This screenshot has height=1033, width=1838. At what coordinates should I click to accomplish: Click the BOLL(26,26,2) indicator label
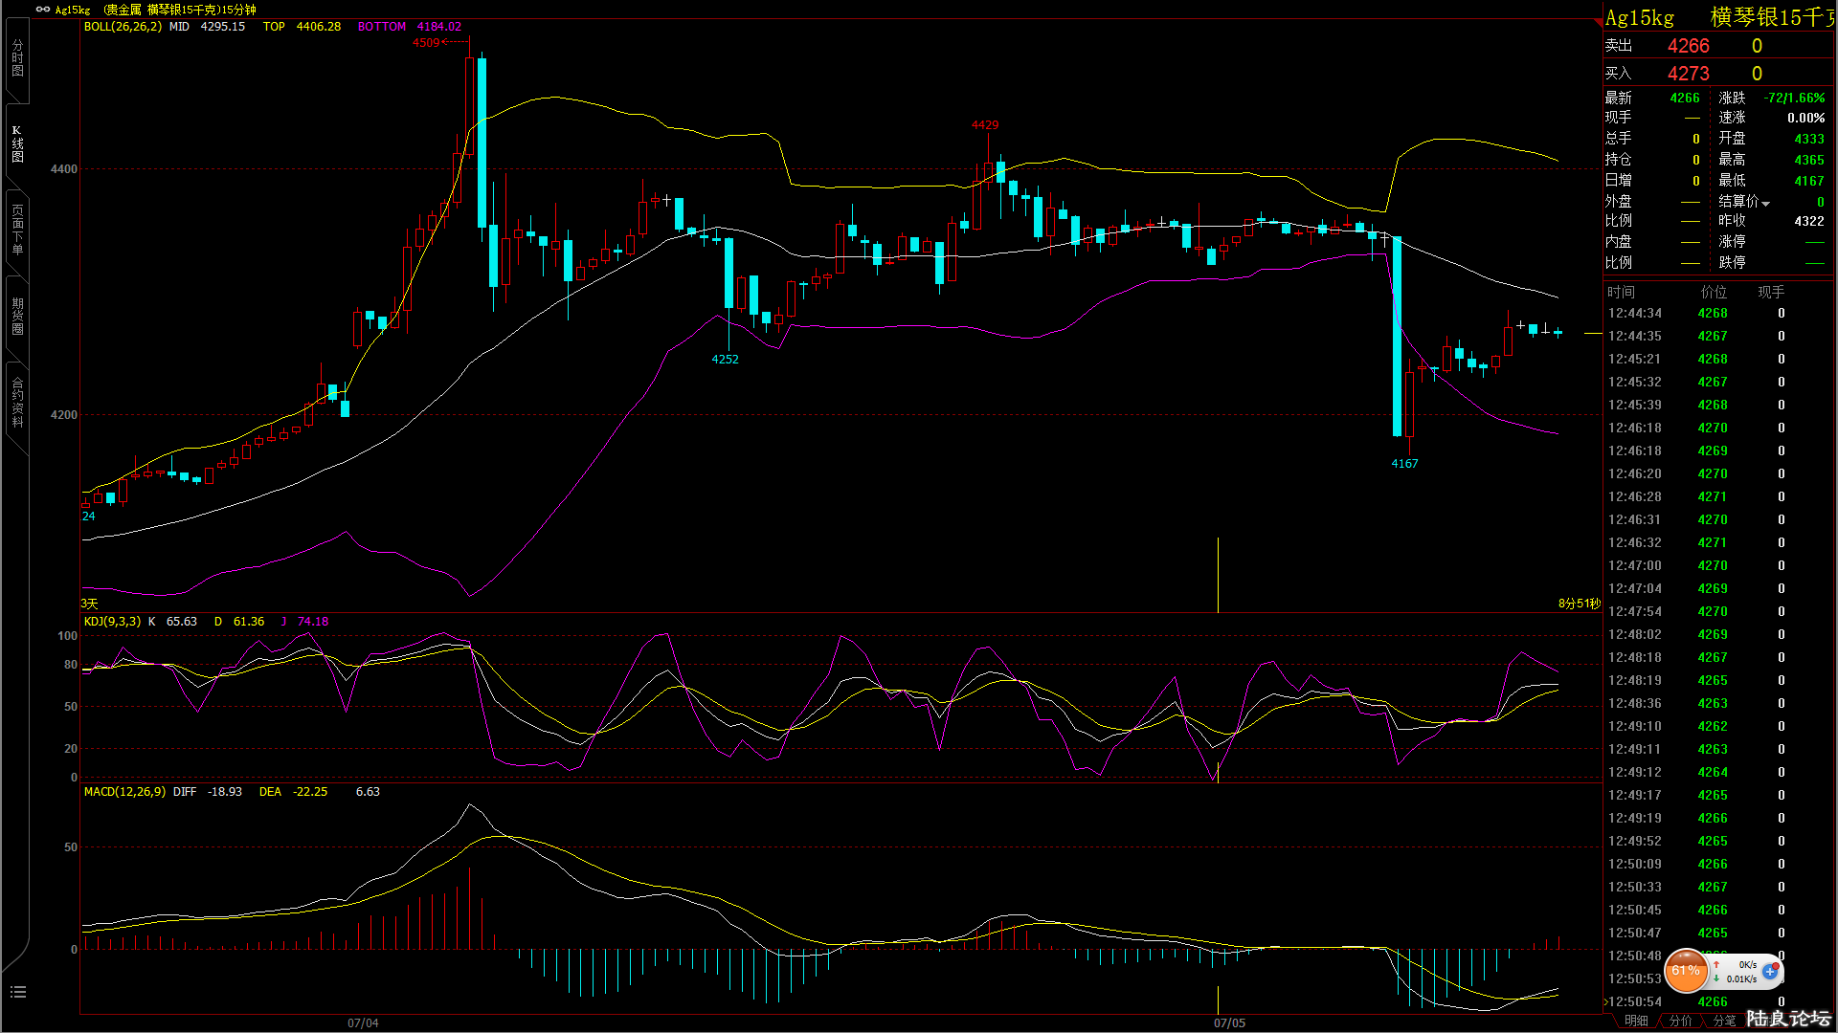tap(123, 27)
